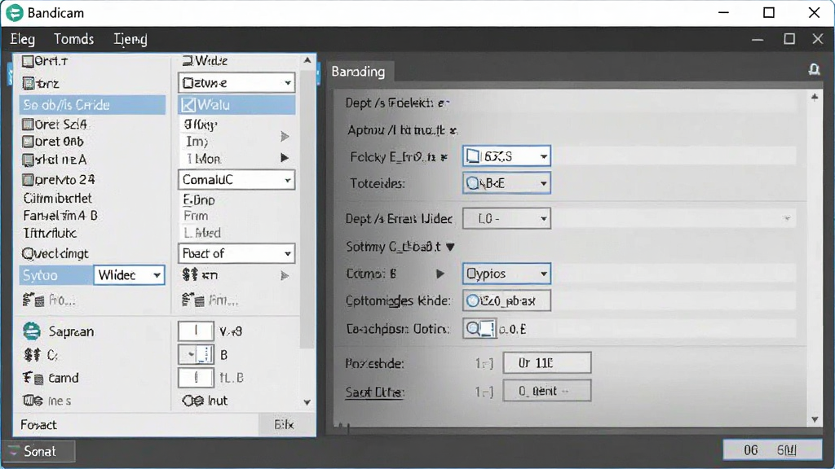Expand the arrow beside dollar kn item

click(x=285, y=275)
